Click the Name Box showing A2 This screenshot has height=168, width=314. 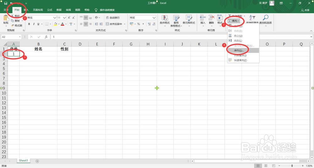pyautogui.click(x=11, y=37)
